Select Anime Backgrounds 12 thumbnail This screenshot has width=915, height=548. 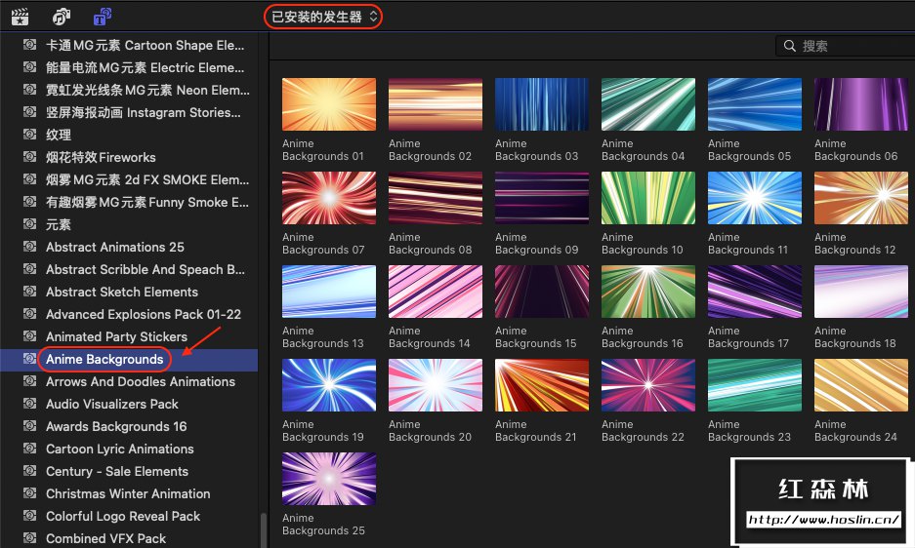click(861, 198)
